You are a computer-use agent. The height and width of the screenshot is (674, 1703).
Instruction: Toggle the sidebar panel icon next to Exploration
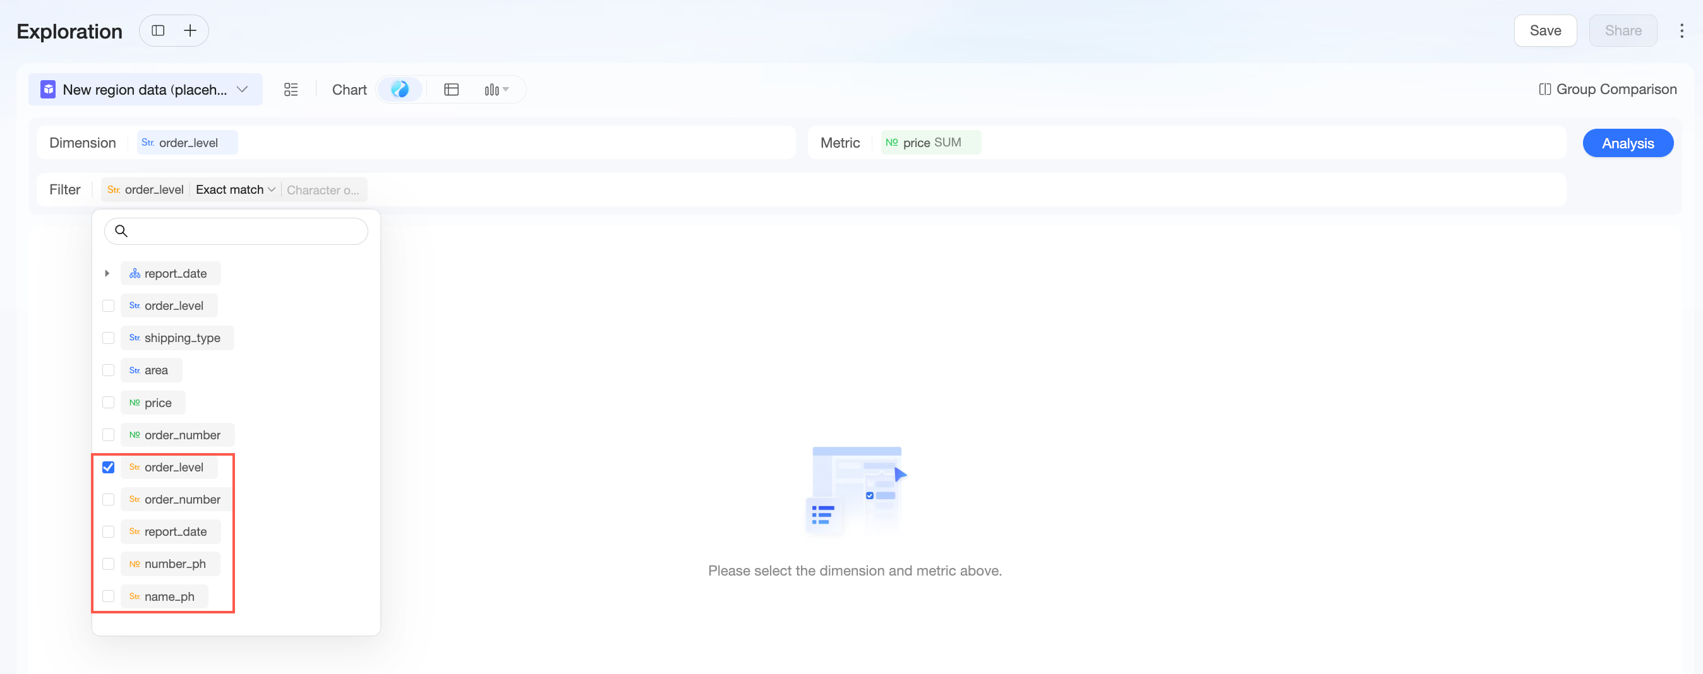click(x=158, y=30)
